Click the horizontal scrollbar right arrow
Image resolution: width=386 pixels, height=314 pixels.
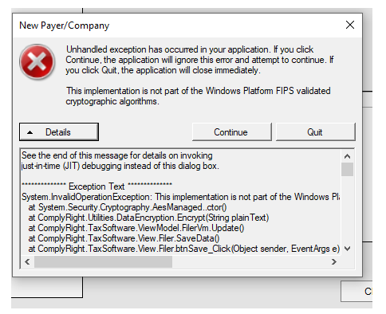[334, 262]
